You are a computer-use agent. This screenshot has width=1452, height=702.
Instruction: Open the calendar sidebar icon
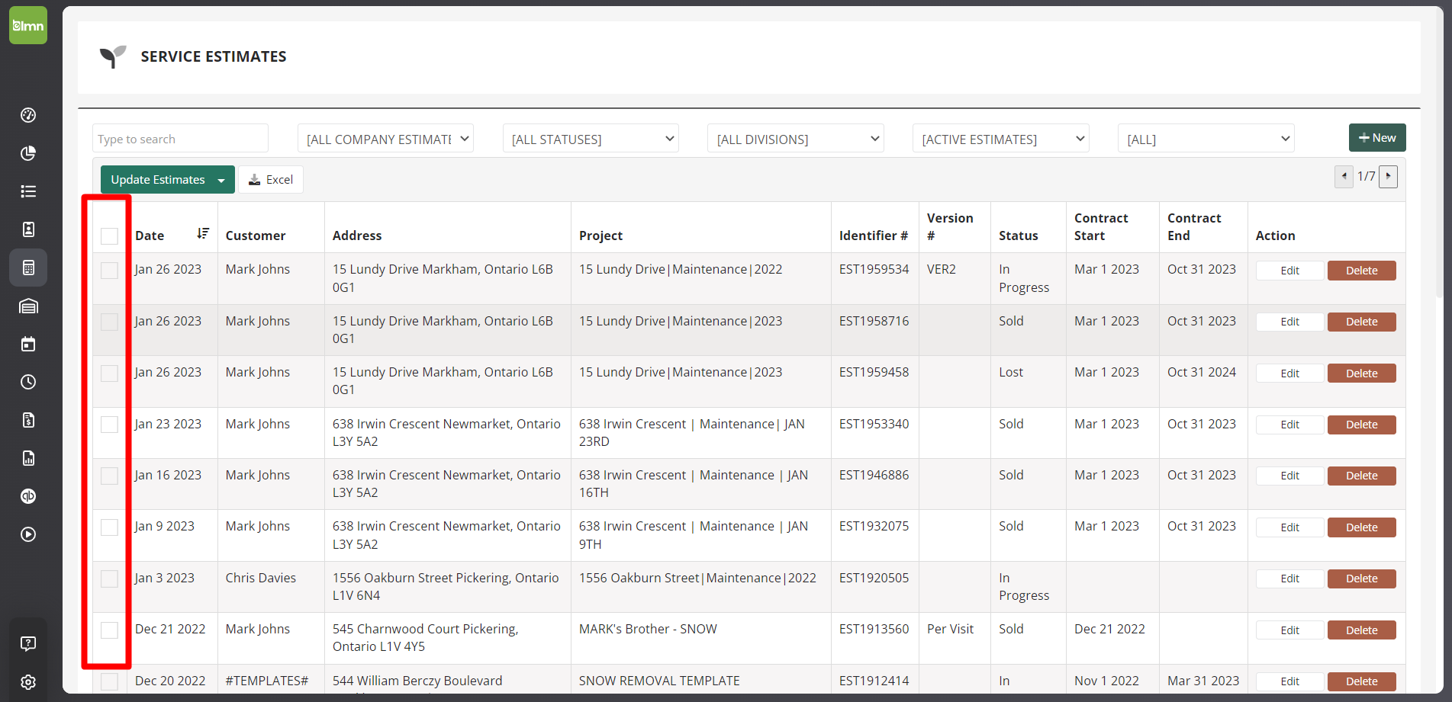tap(28, 344)
